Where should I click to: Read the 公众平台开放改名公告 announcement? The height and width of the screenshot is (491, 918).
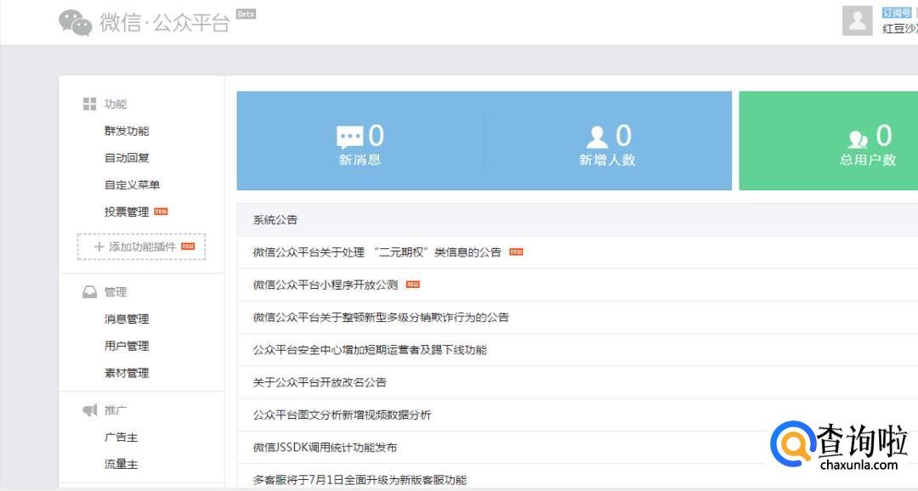[x=320, y=382]
